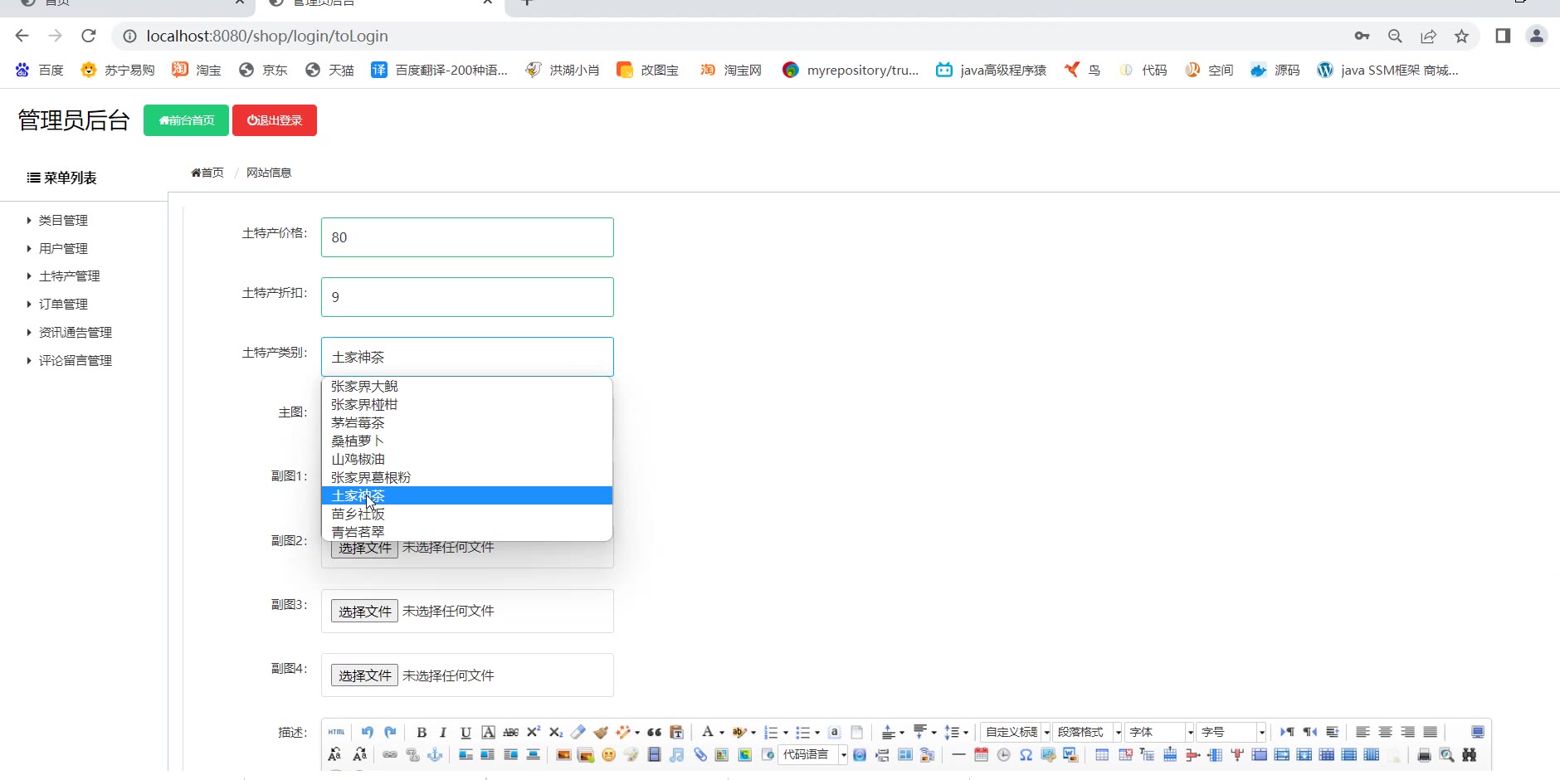This screenshot has width=1560, height=780.
Task: Open the 用户管理 sidebar item
Action: click(x=63, y=248)
